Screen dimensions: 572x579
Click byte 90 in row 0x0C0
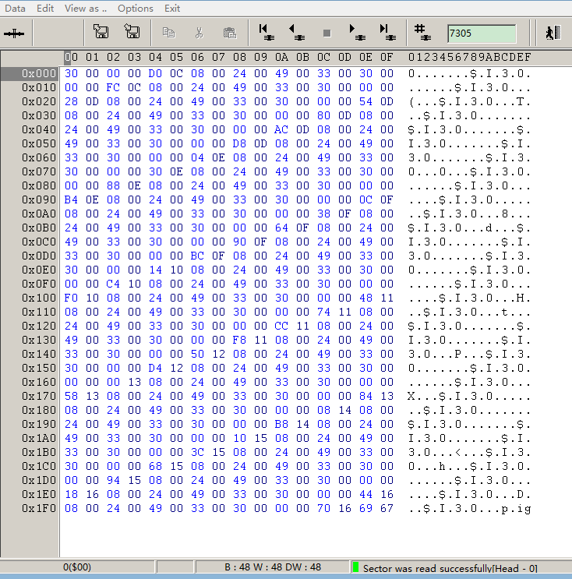[x=239, y=242]
